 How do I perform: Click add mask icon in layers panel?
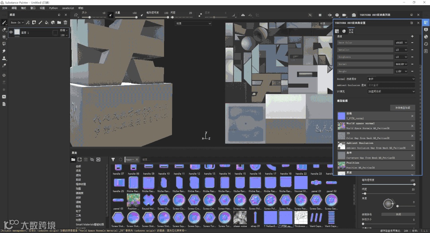(34, 23)
